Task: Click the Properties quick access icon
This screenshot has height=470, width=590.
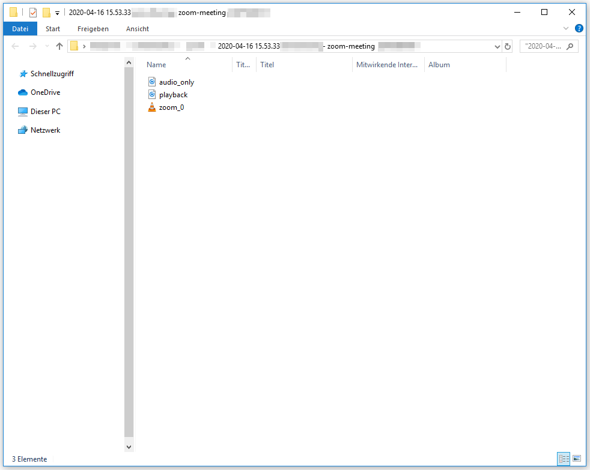Action: coord(33,13)
